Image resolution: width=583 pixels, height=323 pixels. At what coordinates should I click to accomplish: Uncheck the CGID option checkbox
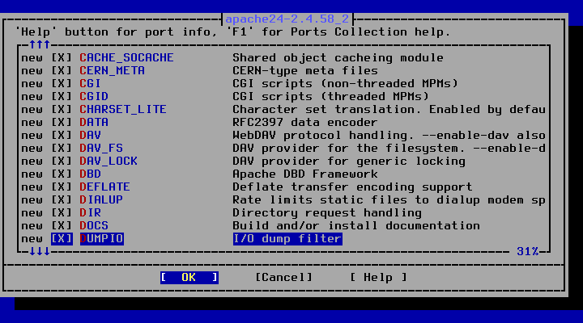click(x=62, y=96)
